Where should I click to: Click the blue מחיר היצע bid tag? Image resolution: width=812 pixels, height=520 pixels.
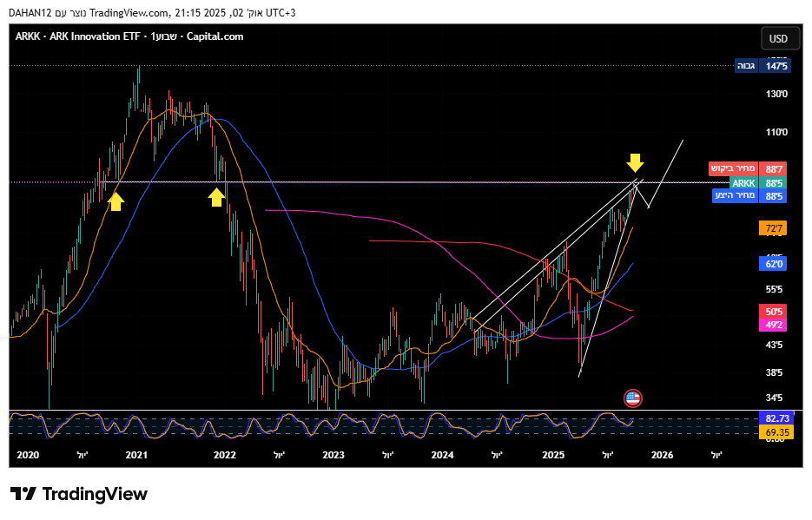[735, 195]
